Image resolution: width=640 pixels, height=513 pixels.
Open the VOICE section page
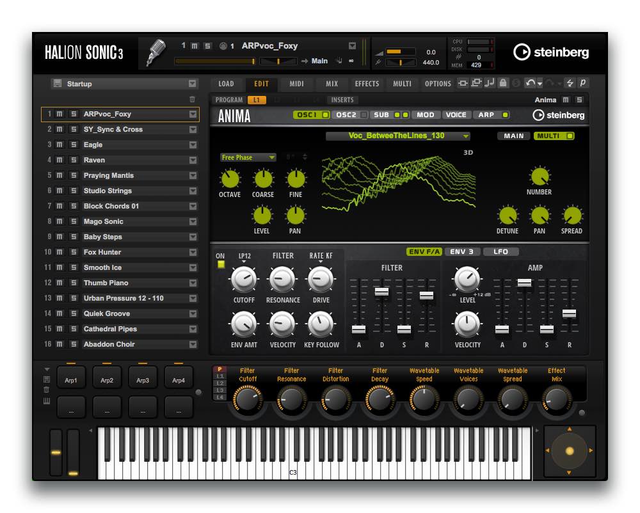tap(456, 115)
